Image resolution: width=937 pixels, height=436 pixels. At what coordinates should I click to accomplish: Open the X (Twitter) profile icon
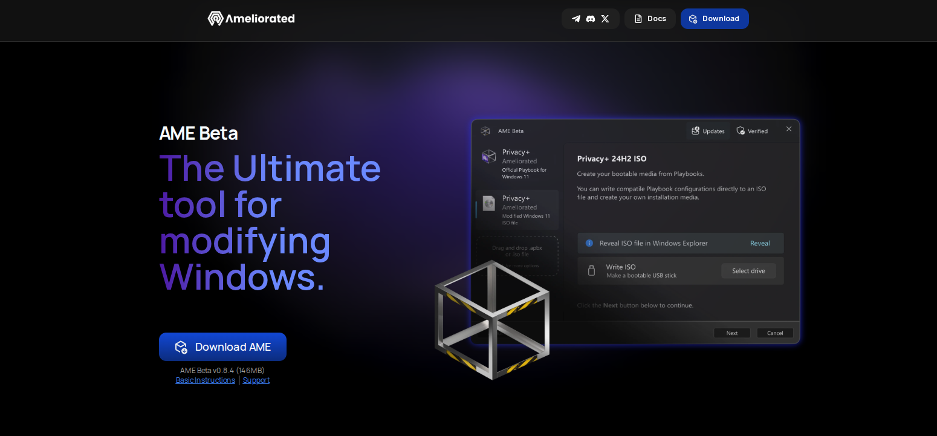605,19
